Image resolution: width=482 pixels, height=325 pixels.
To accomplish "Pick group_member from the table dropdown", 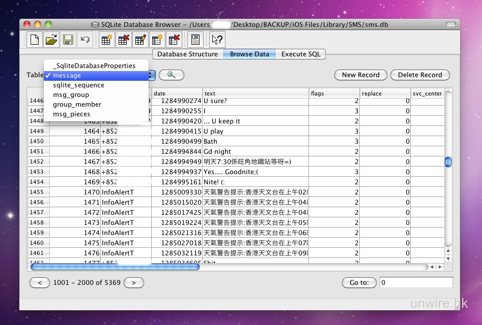I will pos(77,105).
